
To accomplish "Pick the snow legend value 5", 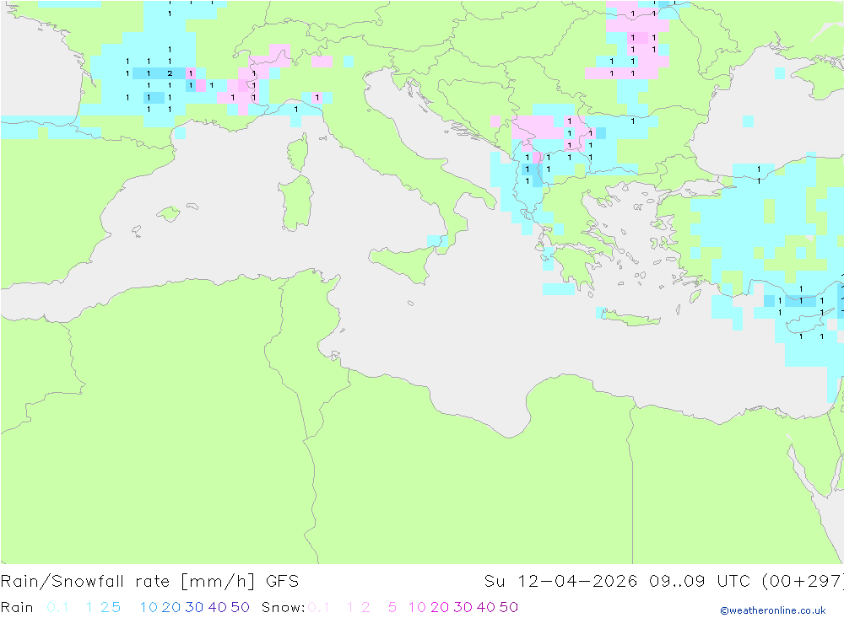I will [392, 607].
